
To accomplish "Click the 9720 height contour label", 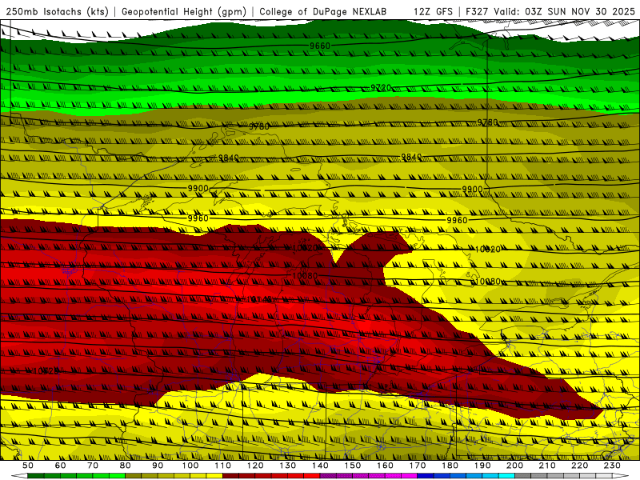I will tap(381, 88).
